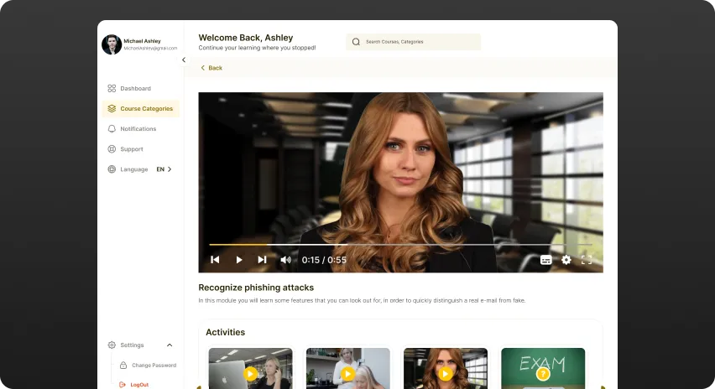Open Dashboard from sidebar

click(135, 88)
